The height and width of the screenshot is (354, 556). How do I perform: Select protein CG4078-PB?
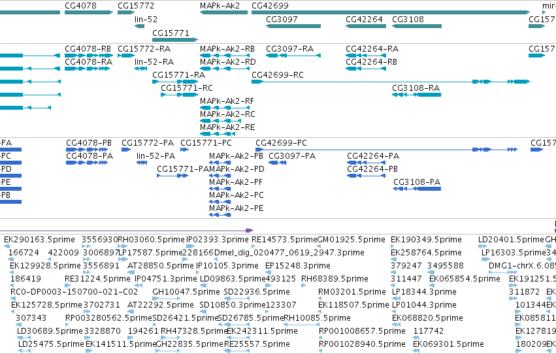pos(89,143)
